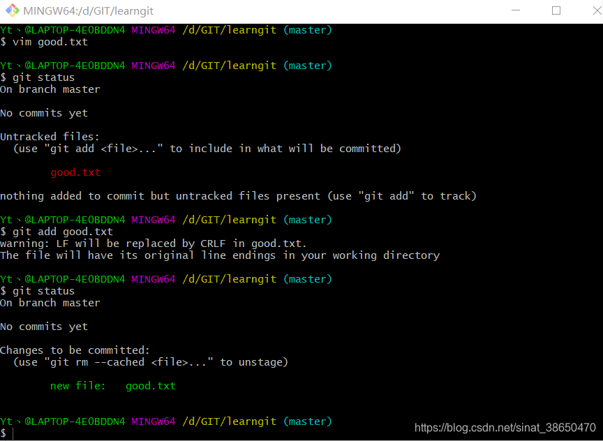Click the "$ git add good.txt" command line
The height and width of the screenshot is (441, 603).
pos(57,232)
